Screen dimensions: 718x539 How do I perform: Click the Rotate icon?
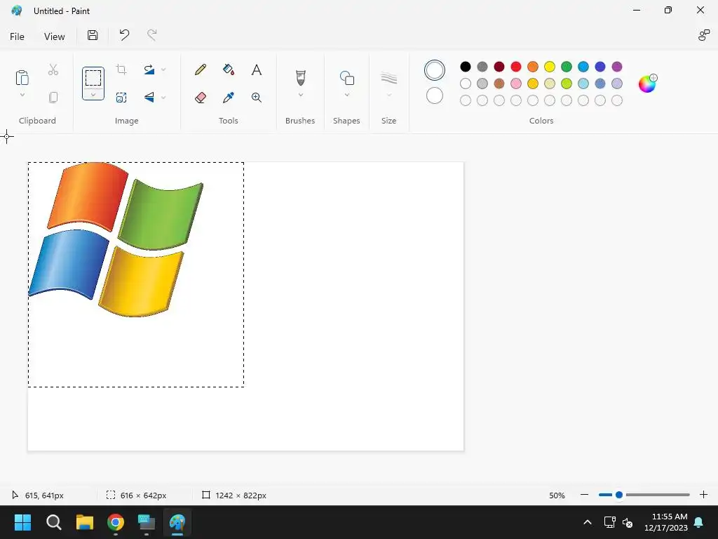(x=149, y=69)
